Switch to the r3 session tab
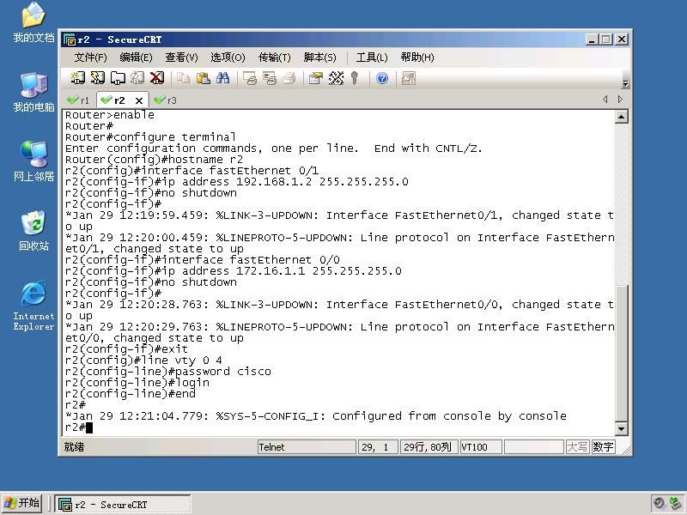687x515 pixels. pyautogui.click(x=166, y=100)
